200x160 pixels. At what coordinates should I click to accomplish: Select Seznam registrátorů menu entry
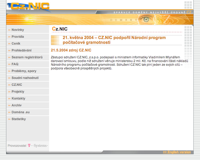(x=27, y=57)
